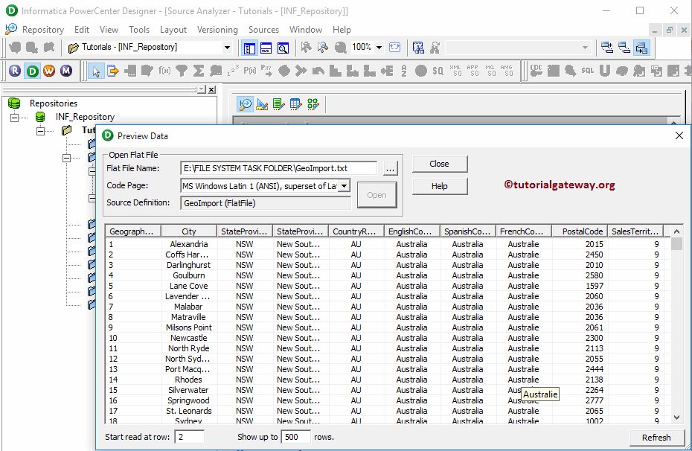This screenshot has height=451, width=692.
Task: Click the U union transformation icon
Action: [605, 71]
